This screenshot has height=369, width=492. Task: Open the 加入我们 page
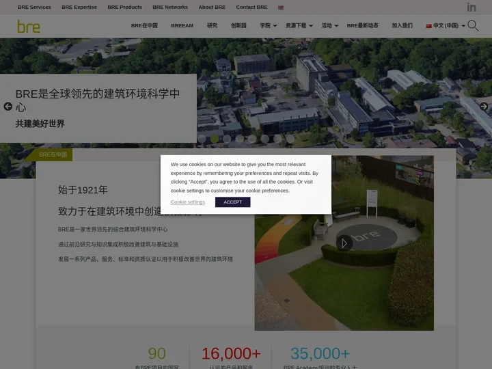pos(402,26)
